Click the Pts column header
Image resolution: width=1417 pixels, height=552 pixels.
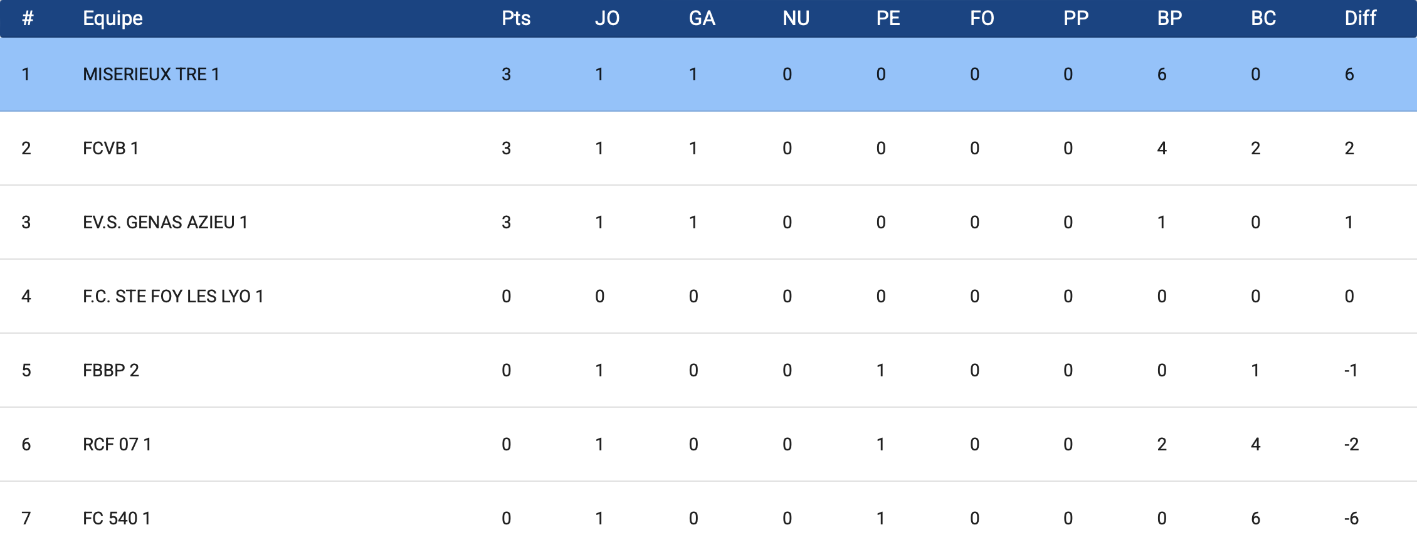pyautogui.click(x=516, y=18)
